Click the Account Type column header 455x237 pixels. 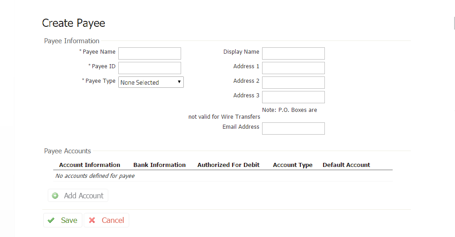tap(293, 165)
